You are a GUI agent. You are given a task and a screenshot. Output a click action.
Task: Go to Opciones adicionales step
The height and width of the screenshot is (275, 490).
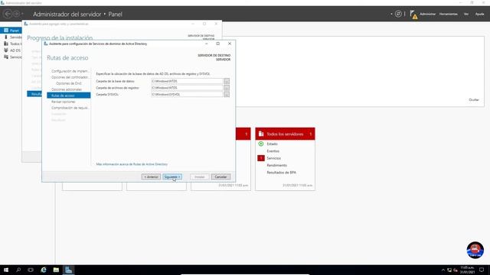(x=67, y=89)
